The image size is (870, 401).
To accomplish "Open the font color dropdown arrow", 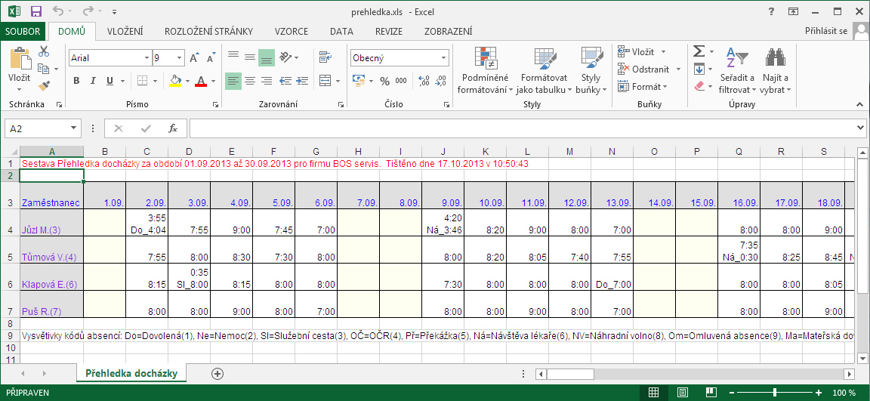I will (213, 81).
